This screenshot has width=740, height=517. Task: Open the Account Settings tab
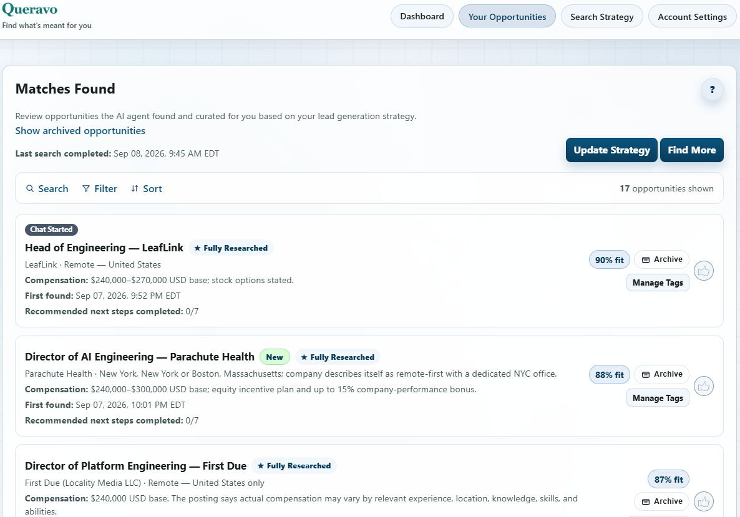[x=693, y=16]
